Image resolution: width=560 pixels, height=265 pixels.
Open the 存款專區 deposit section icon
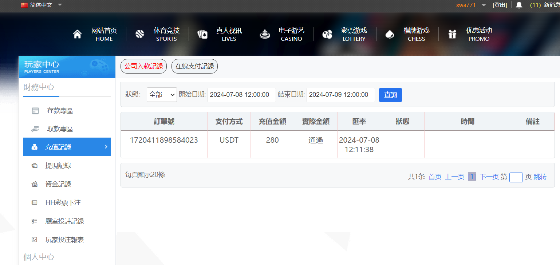(x=35, y=110)
